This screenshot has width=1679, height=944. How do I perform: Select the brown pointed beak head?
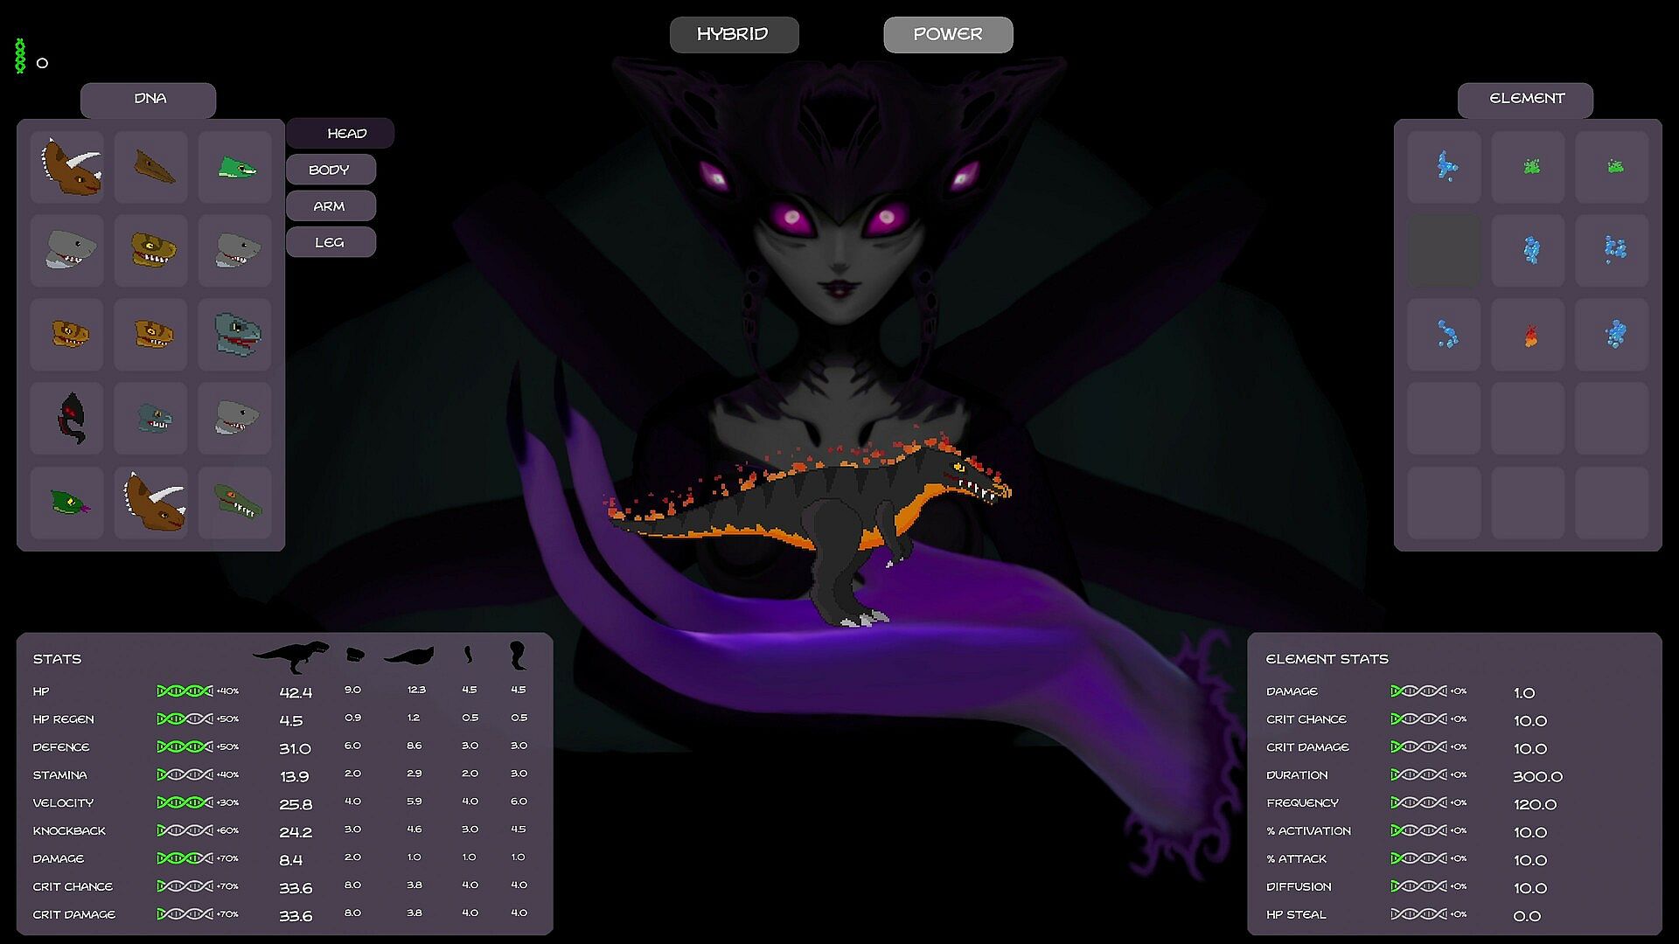153,166
